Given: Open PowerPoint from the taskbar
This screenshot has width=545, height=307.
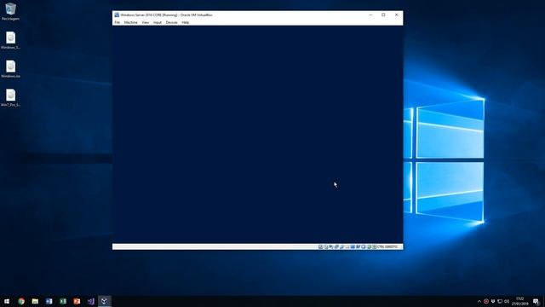Looking at the screenshot, I should point(77,301).
